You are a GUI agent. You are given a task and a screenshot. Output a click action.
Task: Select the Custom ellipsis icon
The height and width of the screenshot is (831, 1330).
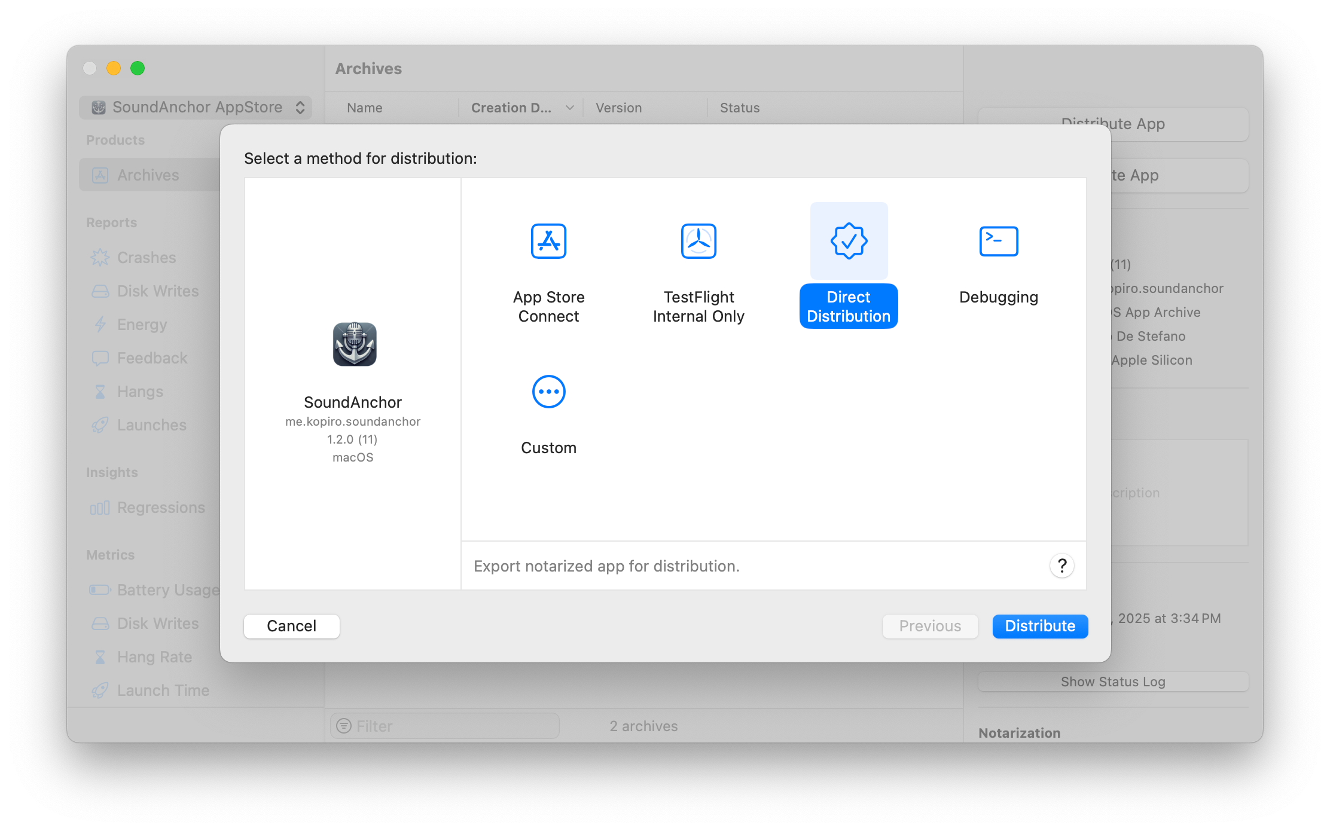coord(548,392)
